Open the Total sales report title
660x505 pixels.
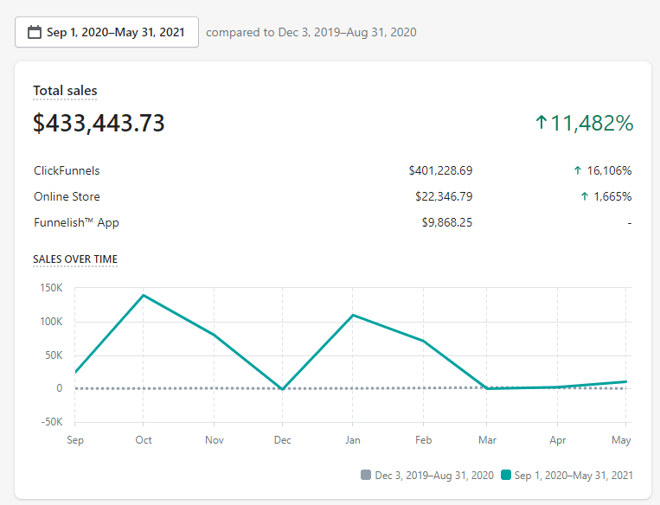(65, 91)
